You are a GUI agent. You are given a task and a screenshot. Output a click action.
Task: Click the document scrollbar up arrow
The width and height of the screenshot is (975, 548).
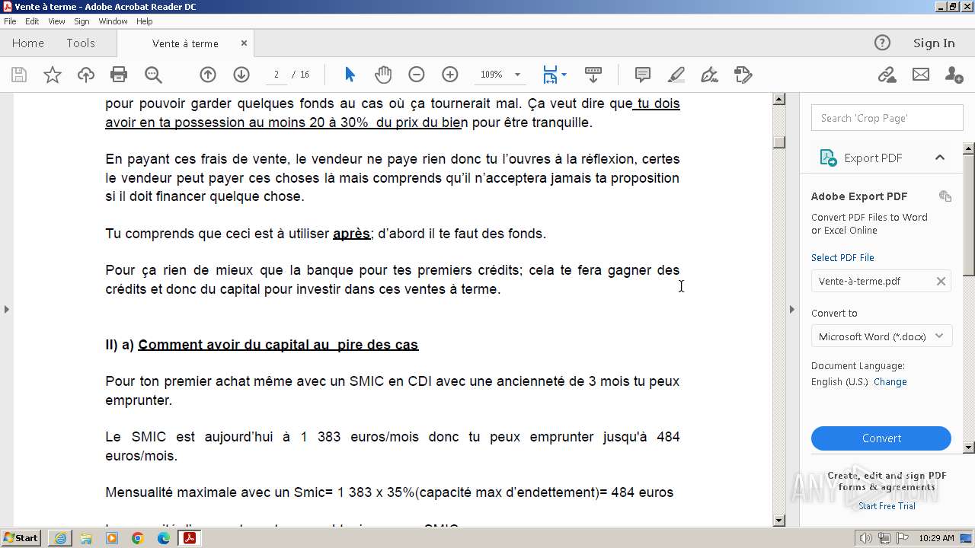click(x=779, y=99)
